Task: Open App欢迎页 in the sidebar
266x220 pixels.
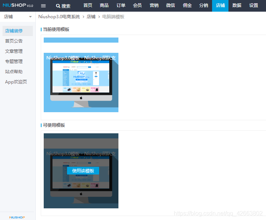Action: click(x=16, y=82)
